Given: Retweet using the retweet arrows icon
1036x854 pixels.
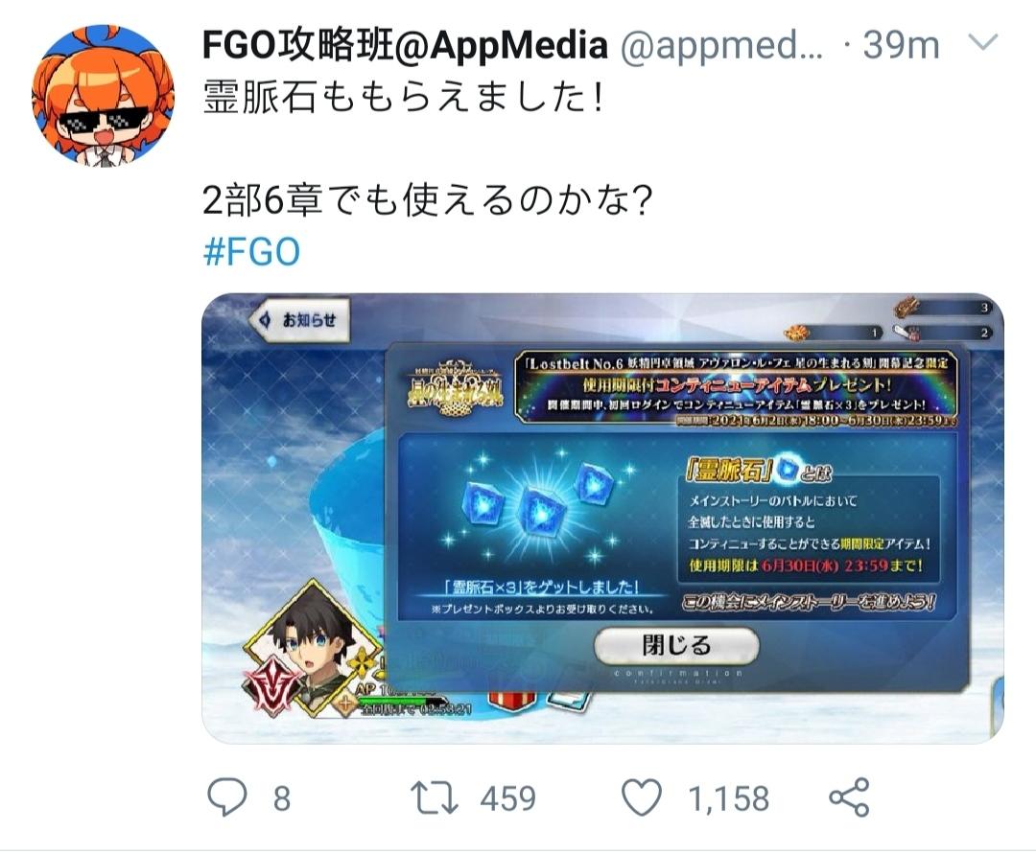Looking at the screenshot, I should 435,797.
